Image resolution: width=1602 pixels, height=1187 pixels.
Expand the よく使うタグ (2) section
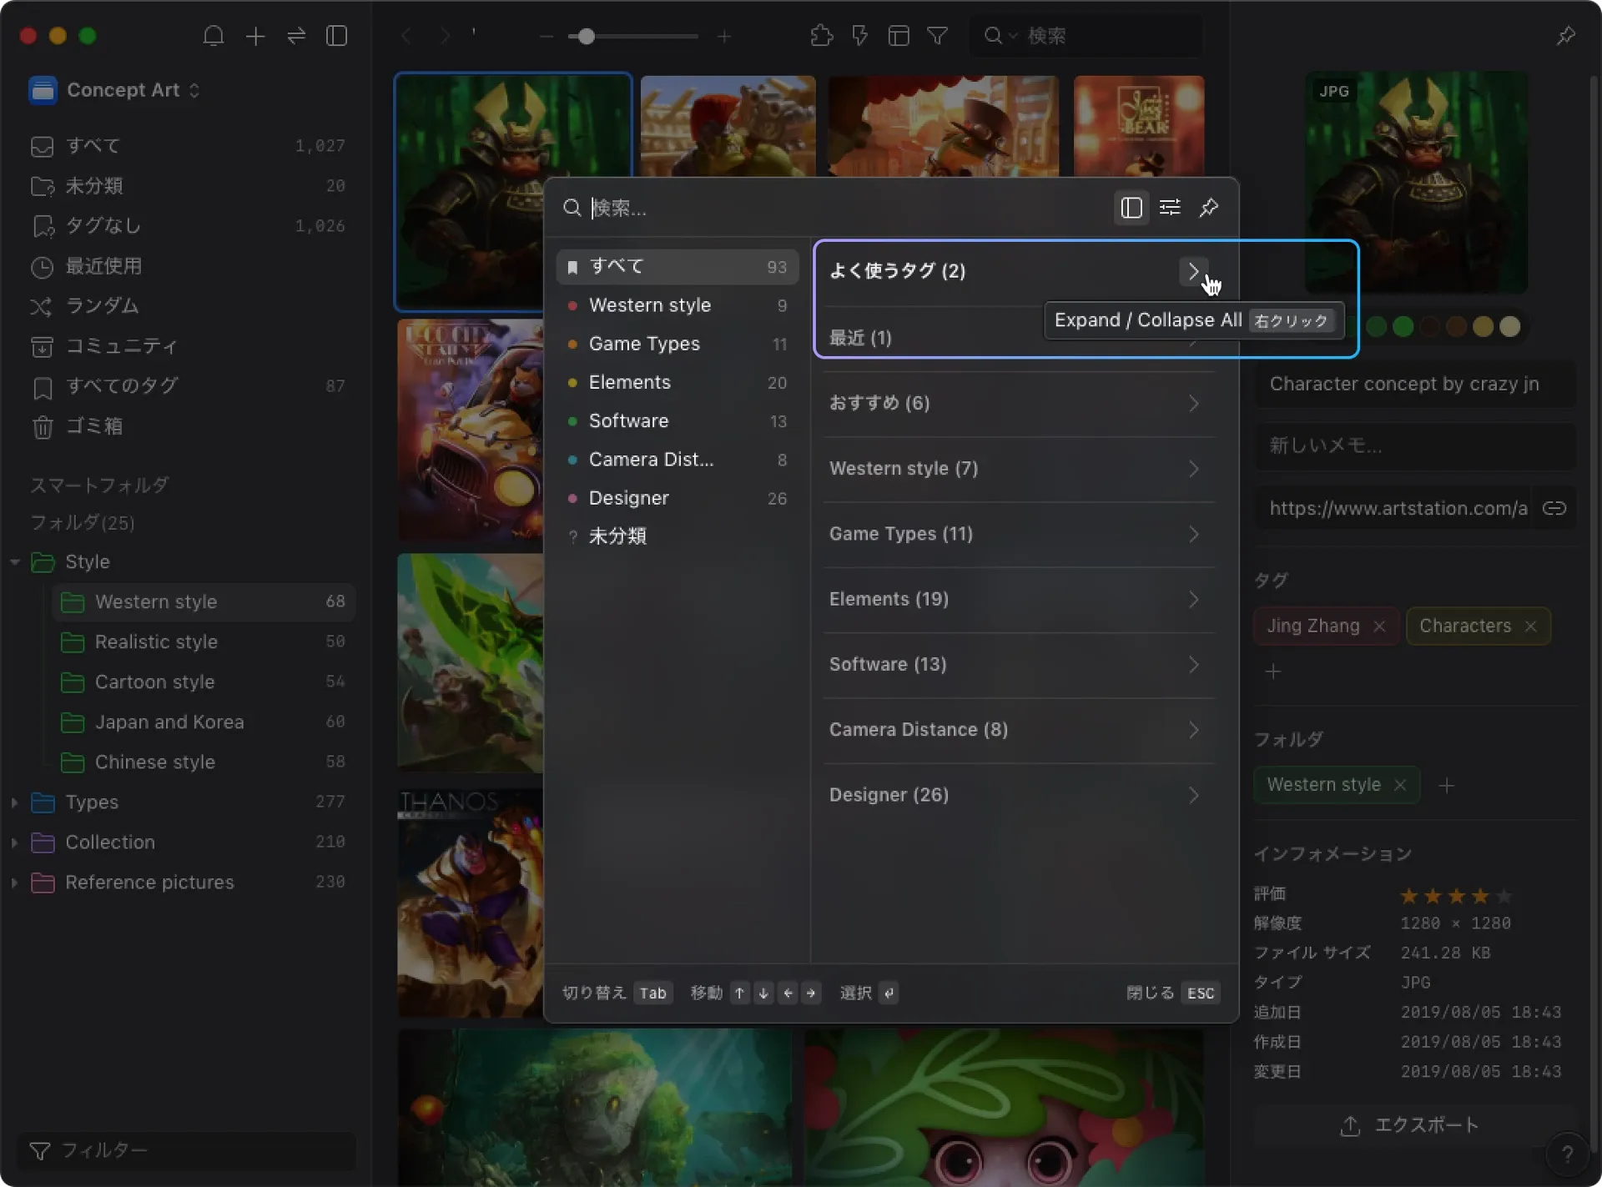pos(1193,271)
